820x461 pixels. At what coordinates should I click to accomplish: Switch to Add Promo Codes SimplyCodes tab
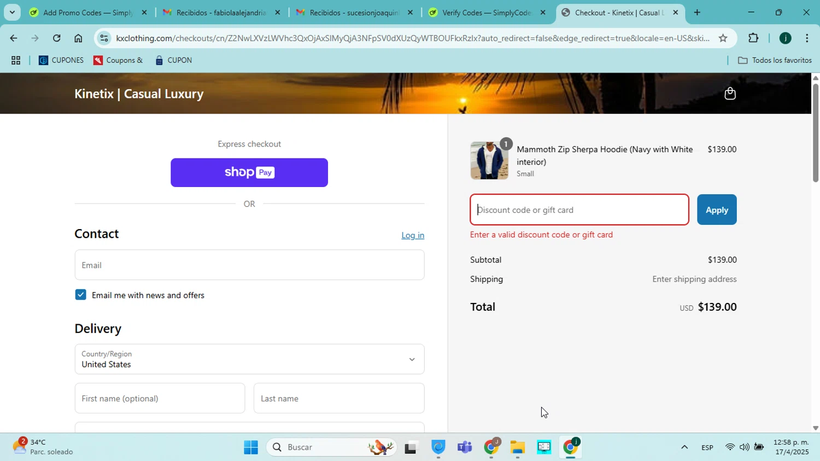tap(87, 13)
